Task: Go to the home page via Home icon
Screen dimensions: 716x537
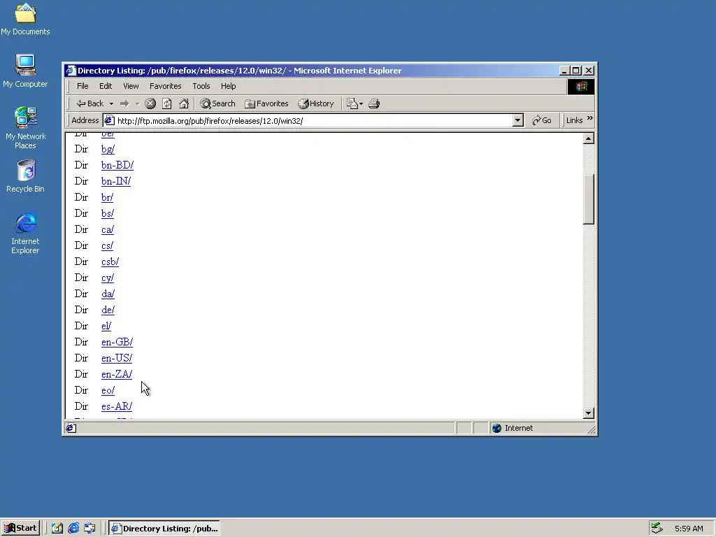Action: [184, 103]
